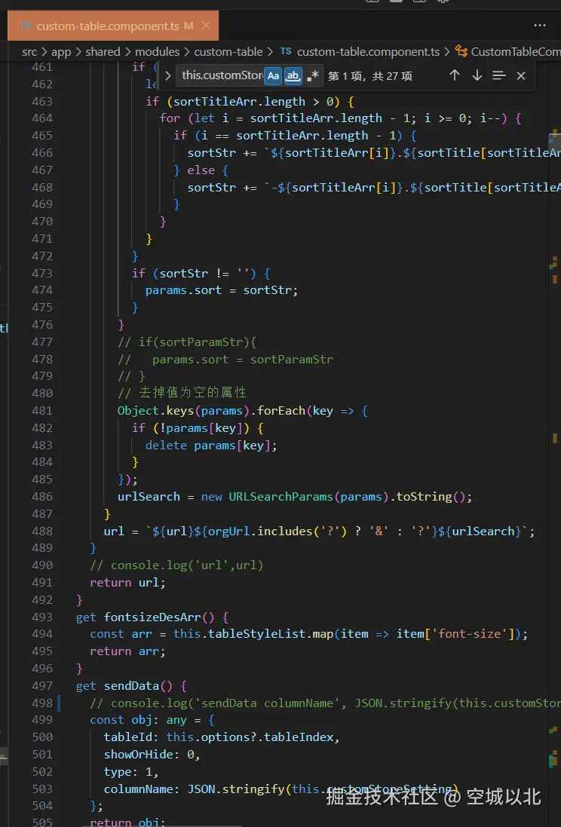Click the find search input field
Image resolution: width=561 pixels, height=827 pixels.
click(x=222, y=75)
